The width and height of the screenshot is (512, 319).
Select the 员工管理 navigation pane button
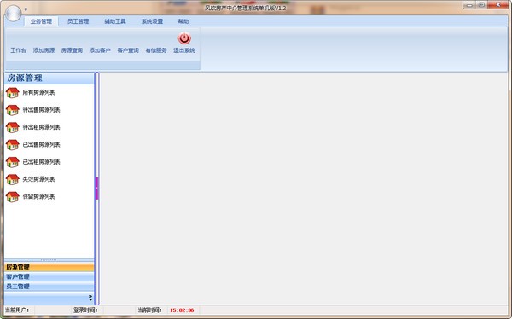pyautogui.click(x=49, y=287)
